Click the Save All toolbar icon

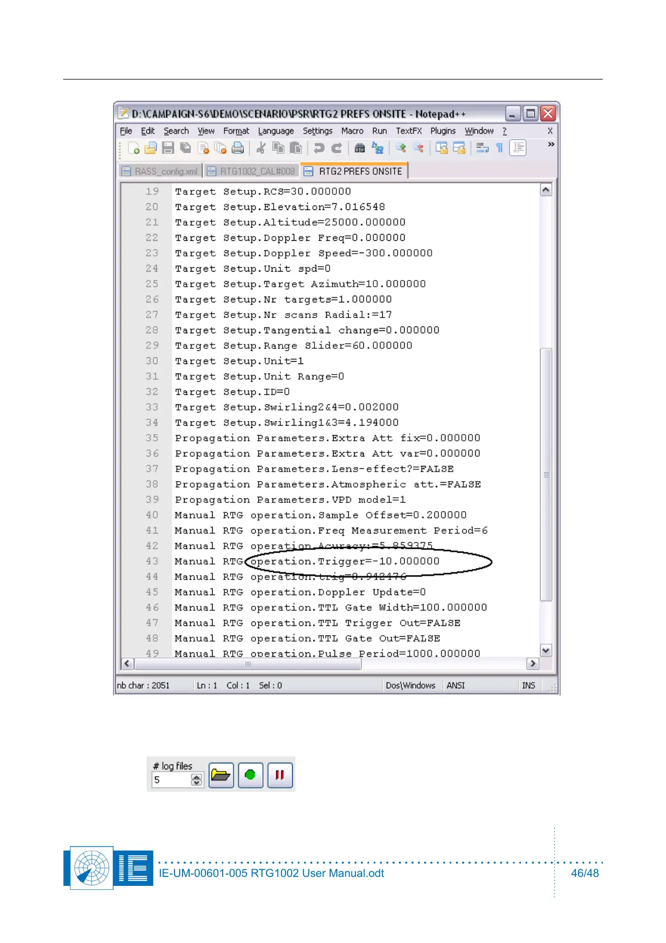(185, 148)
